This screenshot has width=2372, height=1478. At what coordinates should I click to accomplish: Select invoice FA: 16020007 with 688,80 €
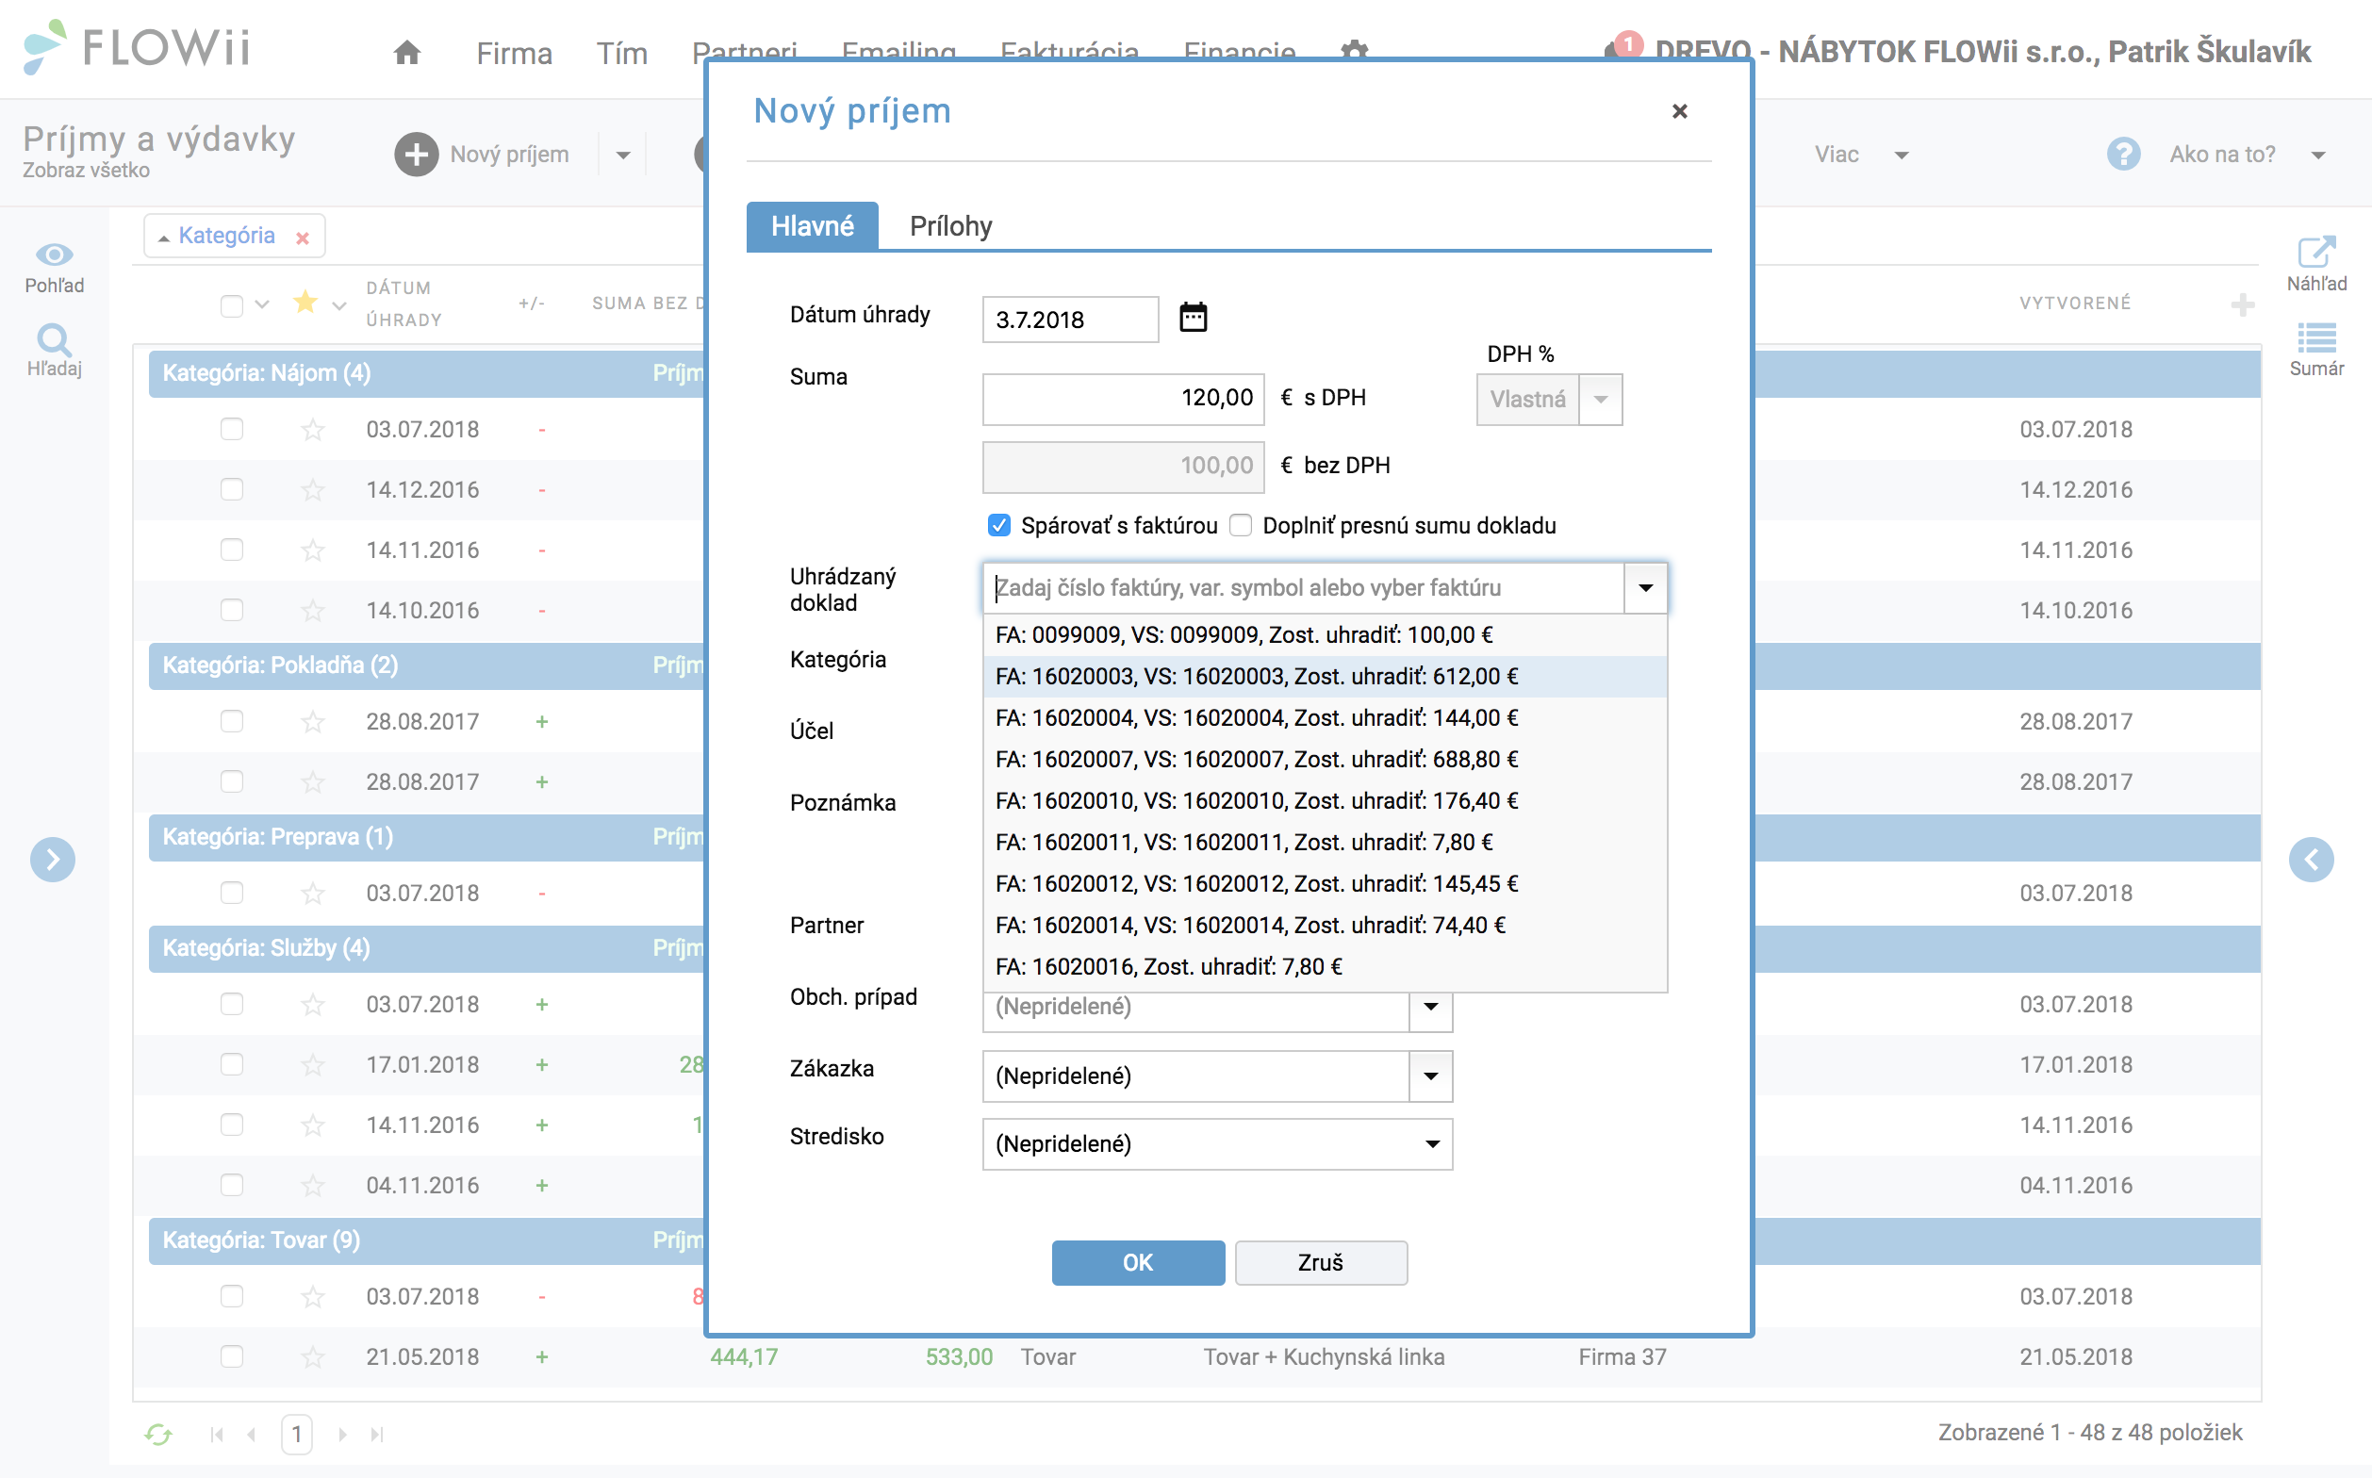pos(1325,759)
